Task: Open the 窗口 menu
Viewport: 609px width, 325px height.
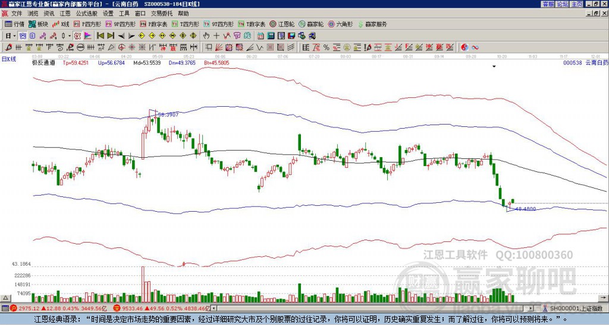Action: [140, 14]
